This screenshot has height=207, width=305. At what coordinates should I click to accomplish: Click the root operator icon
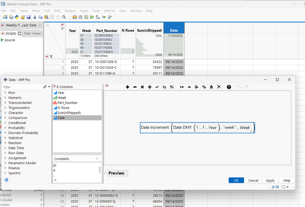[x=164, y=87]
